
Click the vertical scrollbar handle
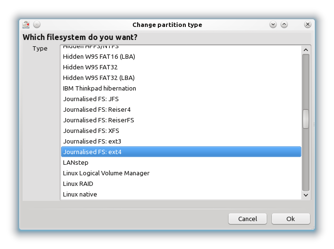pyautogui.click(x=306, y=119)
